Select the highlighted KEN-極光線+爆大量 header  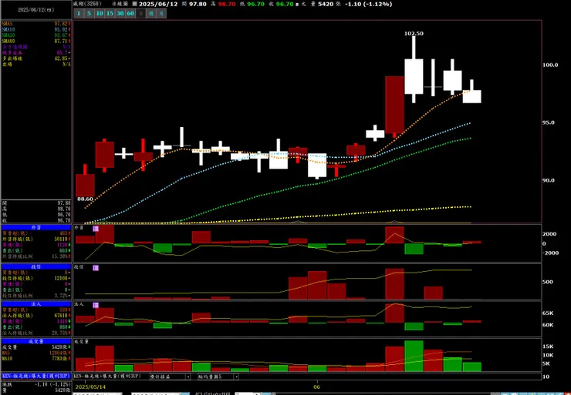[x=36, y=376]
